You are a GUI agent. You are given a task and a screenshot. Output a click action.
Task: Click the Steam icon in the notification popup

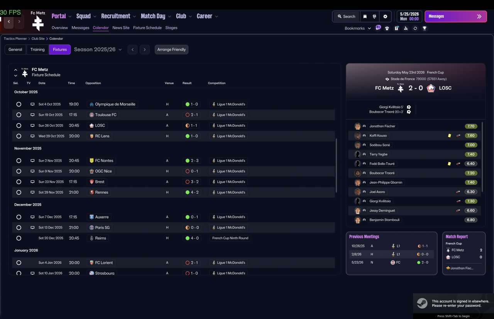tap(422, 303)
